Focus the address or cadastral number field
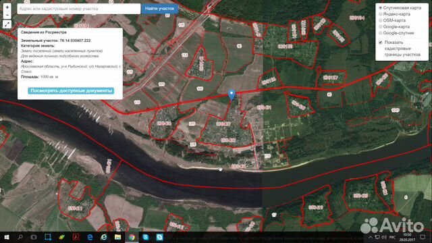 (79, 9)
